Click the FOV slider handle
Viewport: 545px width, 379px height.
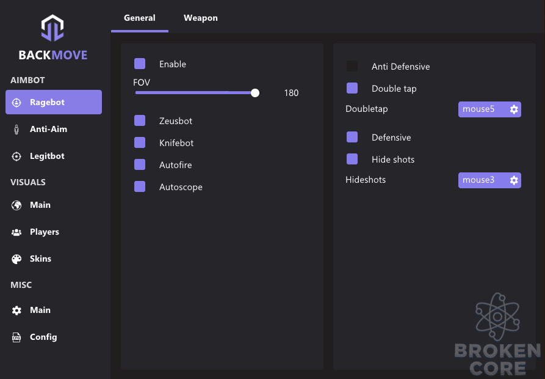(x=255, y=92)
